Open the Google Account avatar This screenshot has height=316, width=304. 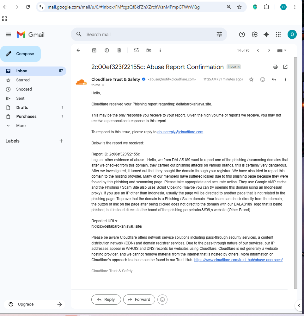tap(292, 35)
